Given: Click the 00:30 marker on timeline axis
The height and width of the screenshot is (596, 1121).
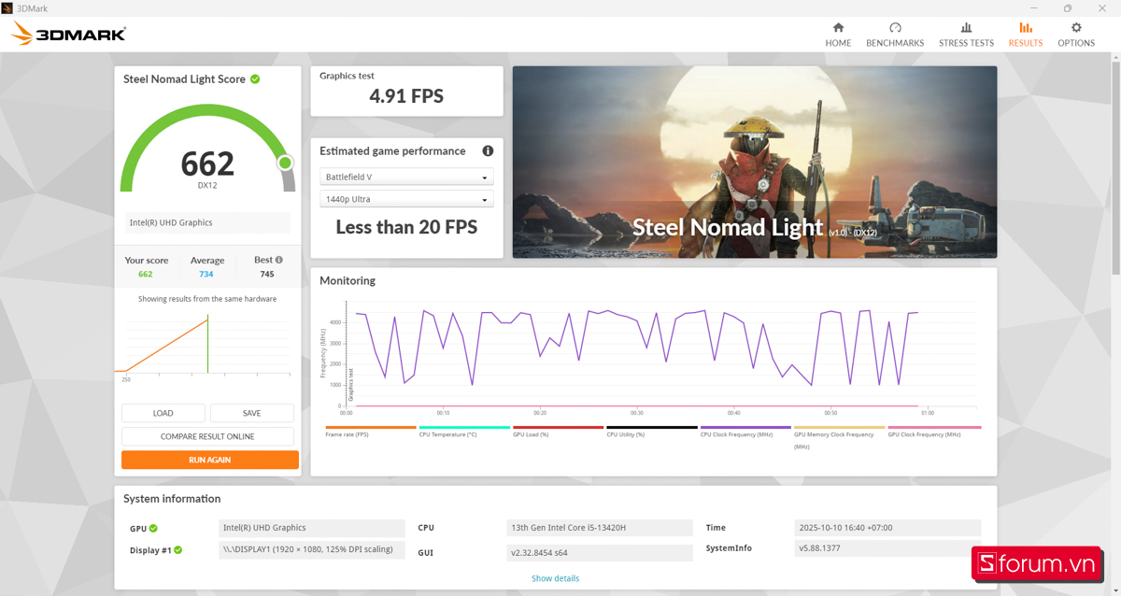Looking at the screenshot, I should pyautogui.click(x=636, y=413).
